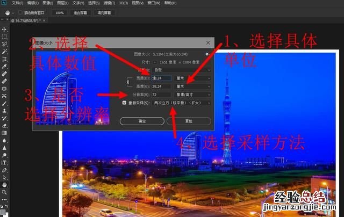Open the 自定 preset dropdown

tap(182, 70)
